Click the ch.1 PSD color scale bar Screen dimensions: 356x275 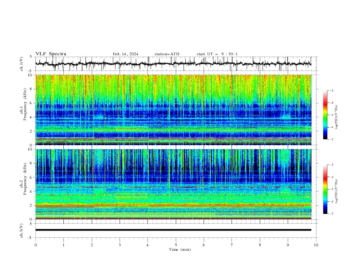point(325,115)
